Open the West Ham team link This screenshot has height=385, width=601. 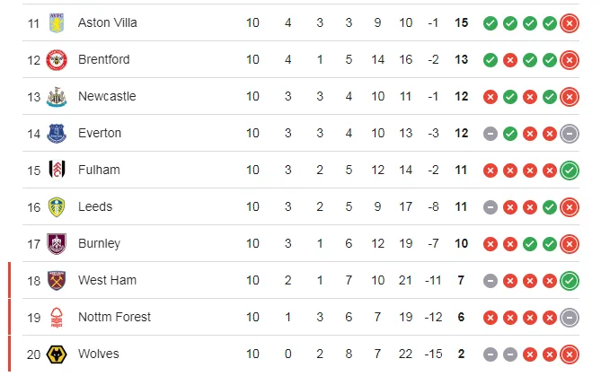point(107,280)
